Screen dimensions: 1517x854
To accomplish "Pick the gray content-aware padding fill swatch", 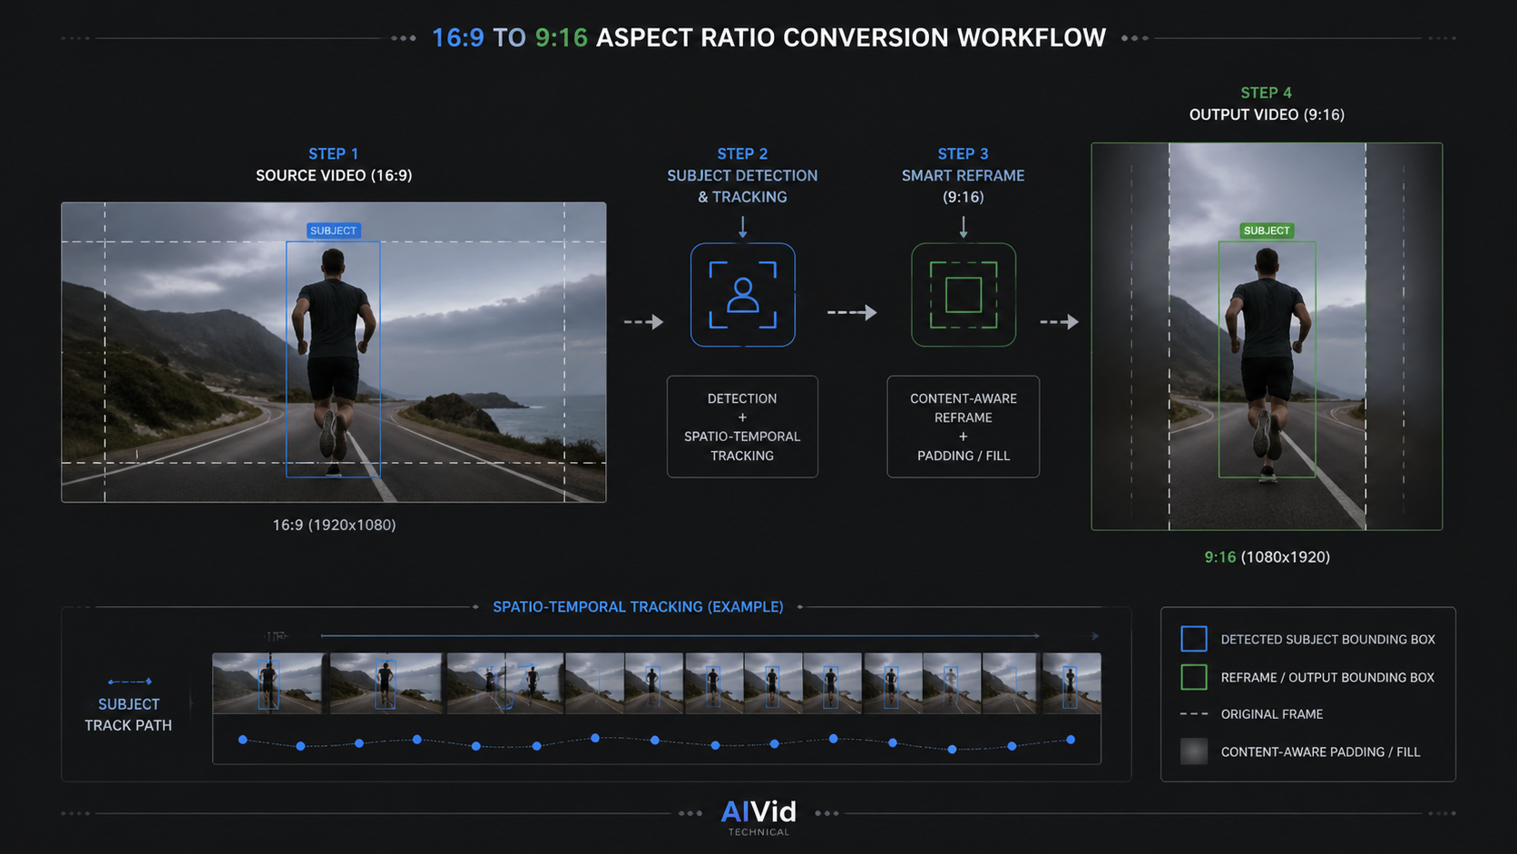I will (x=1193, y=751).
